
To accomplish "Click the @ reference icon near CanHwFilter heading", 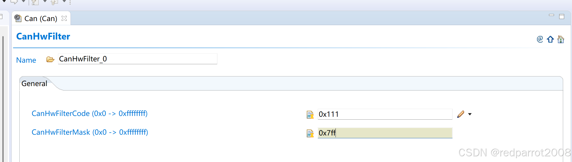I will (540, 40).
